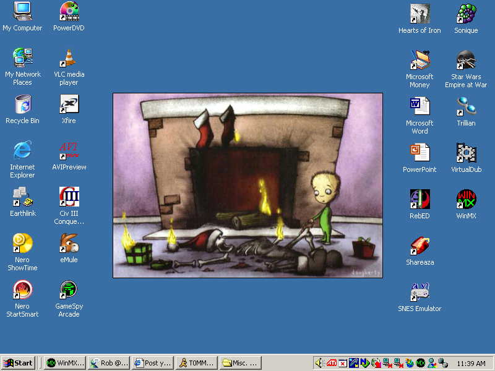Click the PowerPoint desktop icon
Viewport: 495px width, 371px height.
tap(420, 153)
